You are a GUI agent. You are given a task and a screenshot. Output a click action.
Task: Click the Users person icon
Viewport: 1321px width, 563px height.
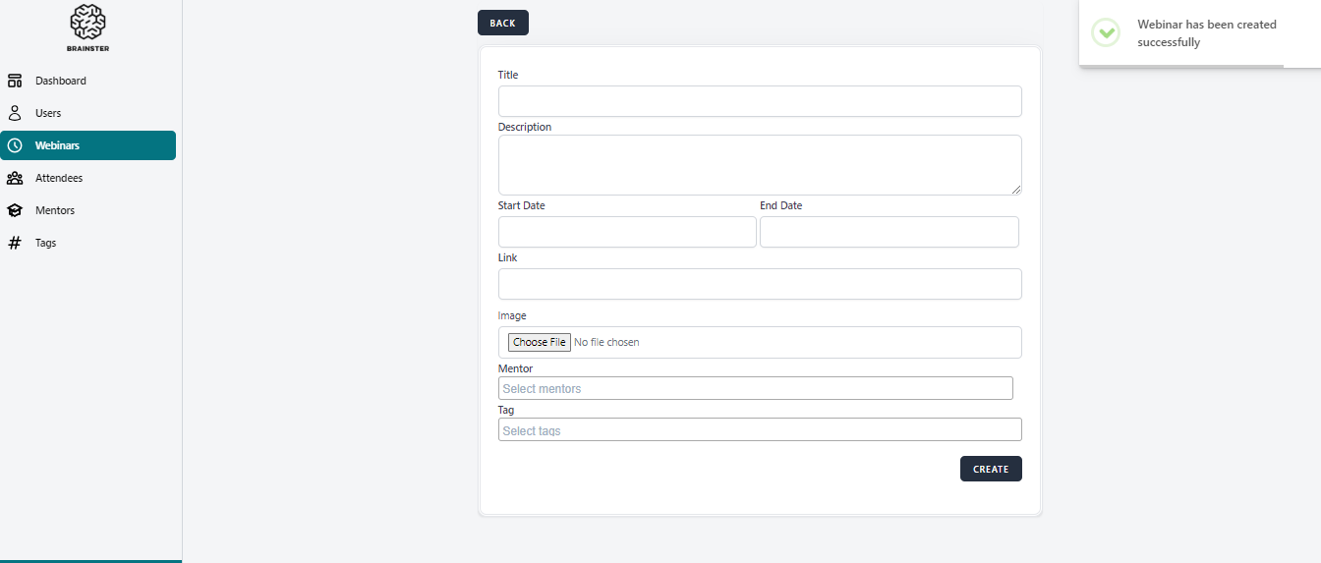(15, 113)
